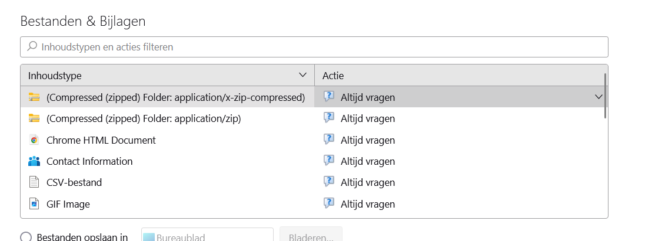Focus the Inhoudstypen en acties filteren field

(318, 47)
